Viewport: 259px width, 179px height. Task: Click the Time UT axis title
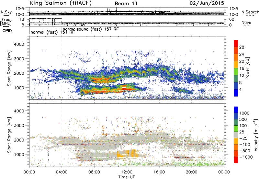pos(127,177)
